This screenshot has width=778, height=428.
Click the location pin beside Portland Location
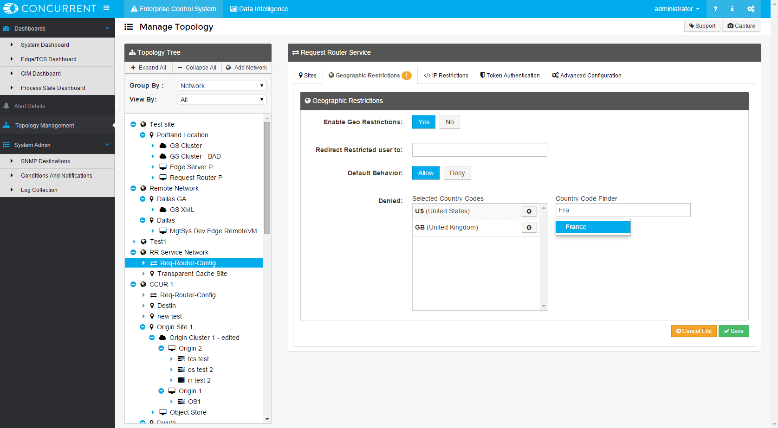tap(151, 135)
